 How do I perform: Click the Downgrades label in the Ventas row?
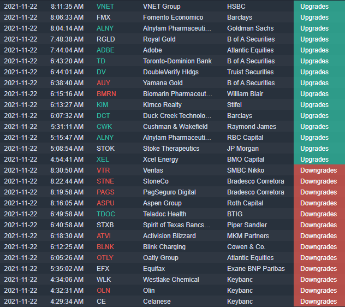pyautogui.click(x=318, y=170)
